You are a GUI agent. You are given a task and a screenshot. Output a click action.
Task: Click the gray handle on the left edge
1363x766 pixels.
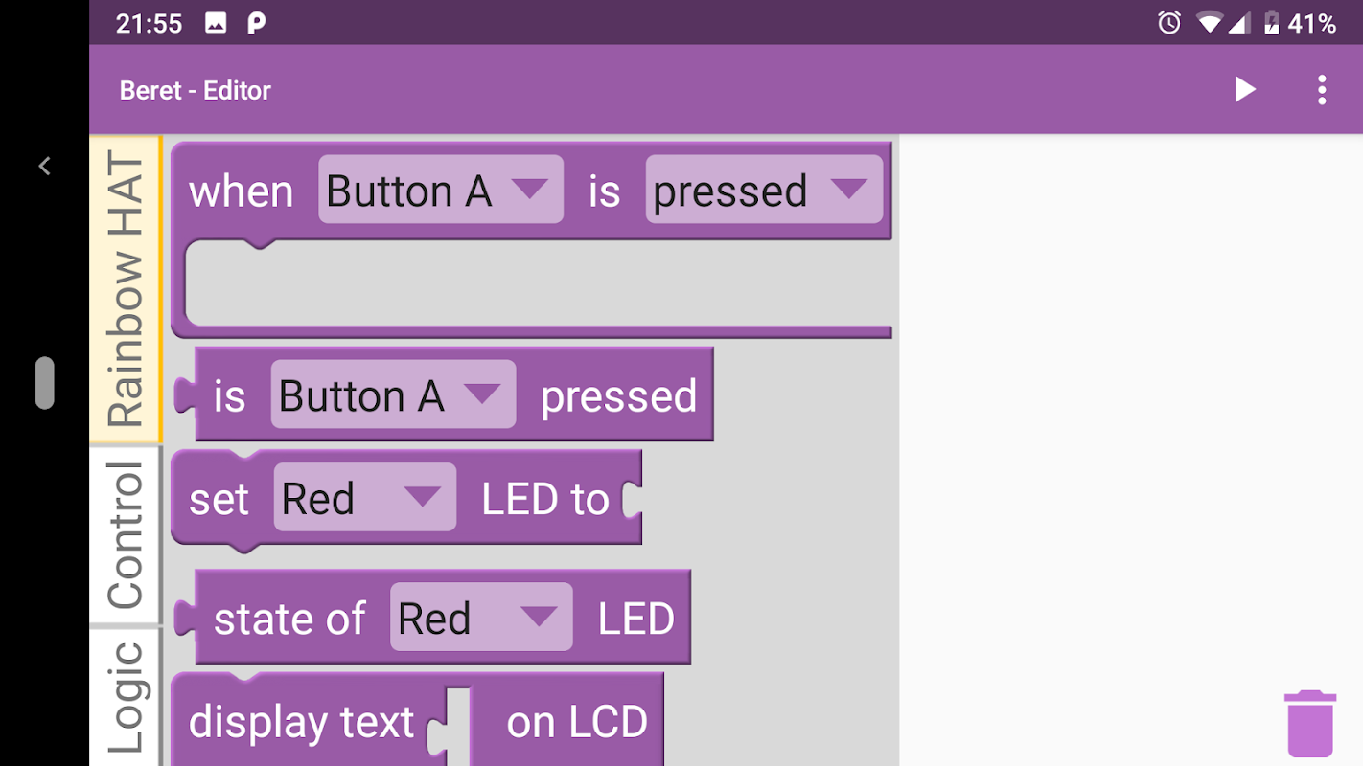click(x=45, y=383)
